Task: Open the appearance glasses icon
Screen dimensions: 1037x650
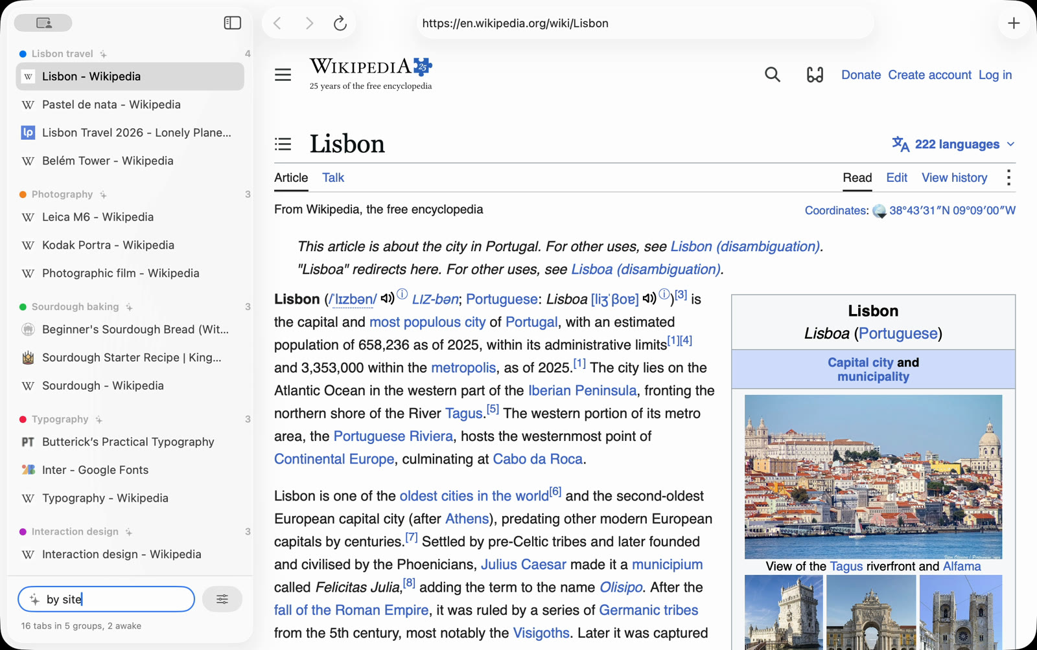Action: coord(815,74)
